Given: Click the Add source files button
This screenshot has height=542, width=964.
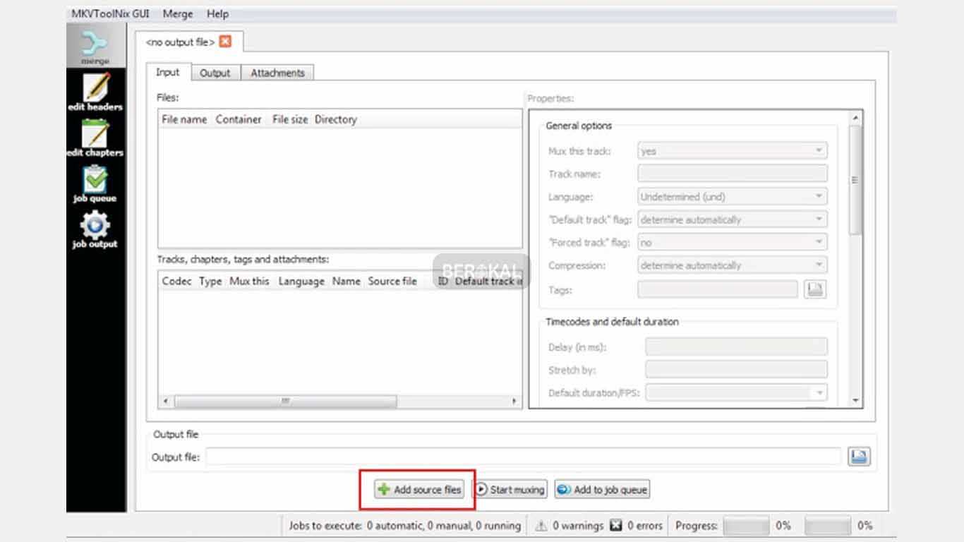Looking at the screenshot, I should tap(419, 489).
